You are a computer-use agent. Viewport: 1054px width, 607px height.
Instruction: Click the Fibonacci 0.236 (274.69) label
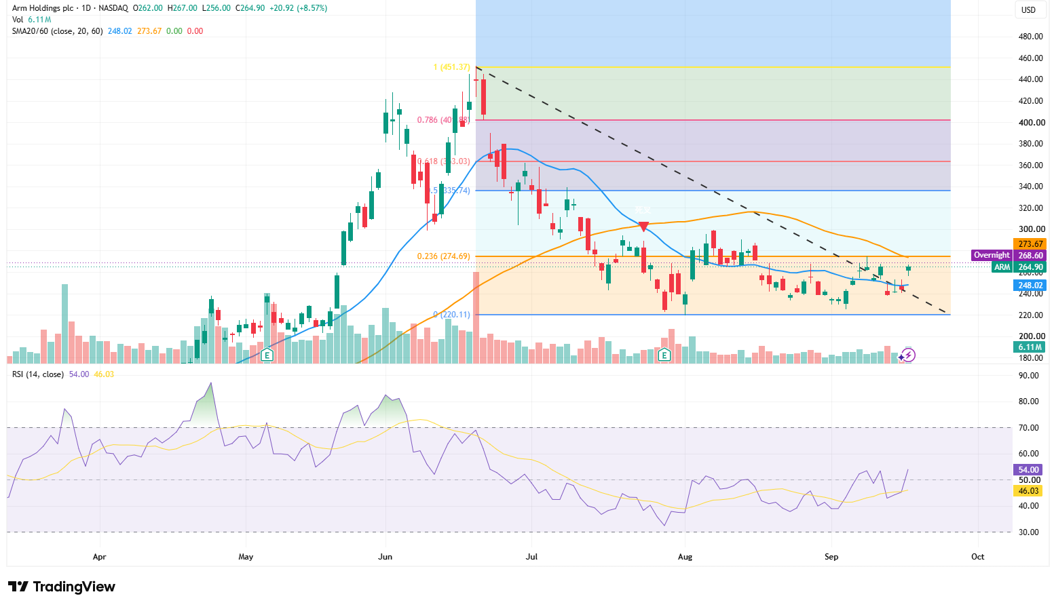(443, 256)
